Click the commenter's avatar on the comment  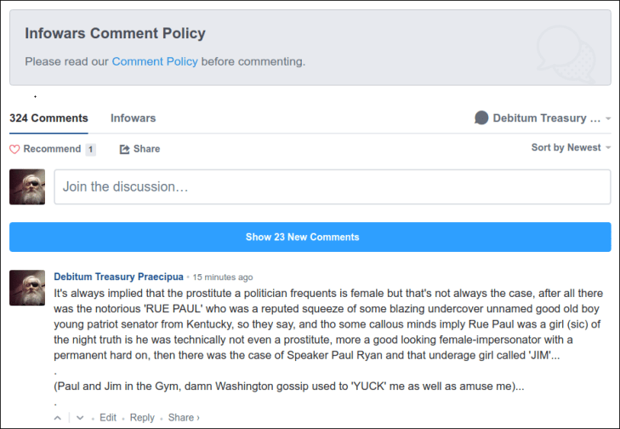coord(27,288)
